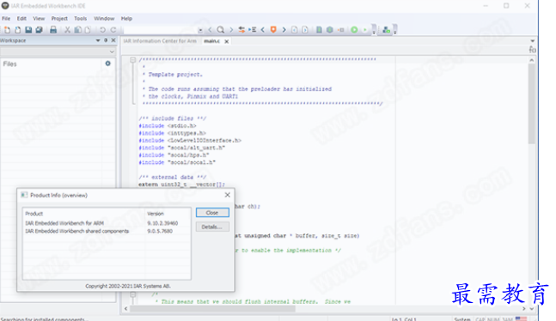This screenshot has width=556, height=321.
Task: Go to previous search result arrow
Action: (210, 30)
